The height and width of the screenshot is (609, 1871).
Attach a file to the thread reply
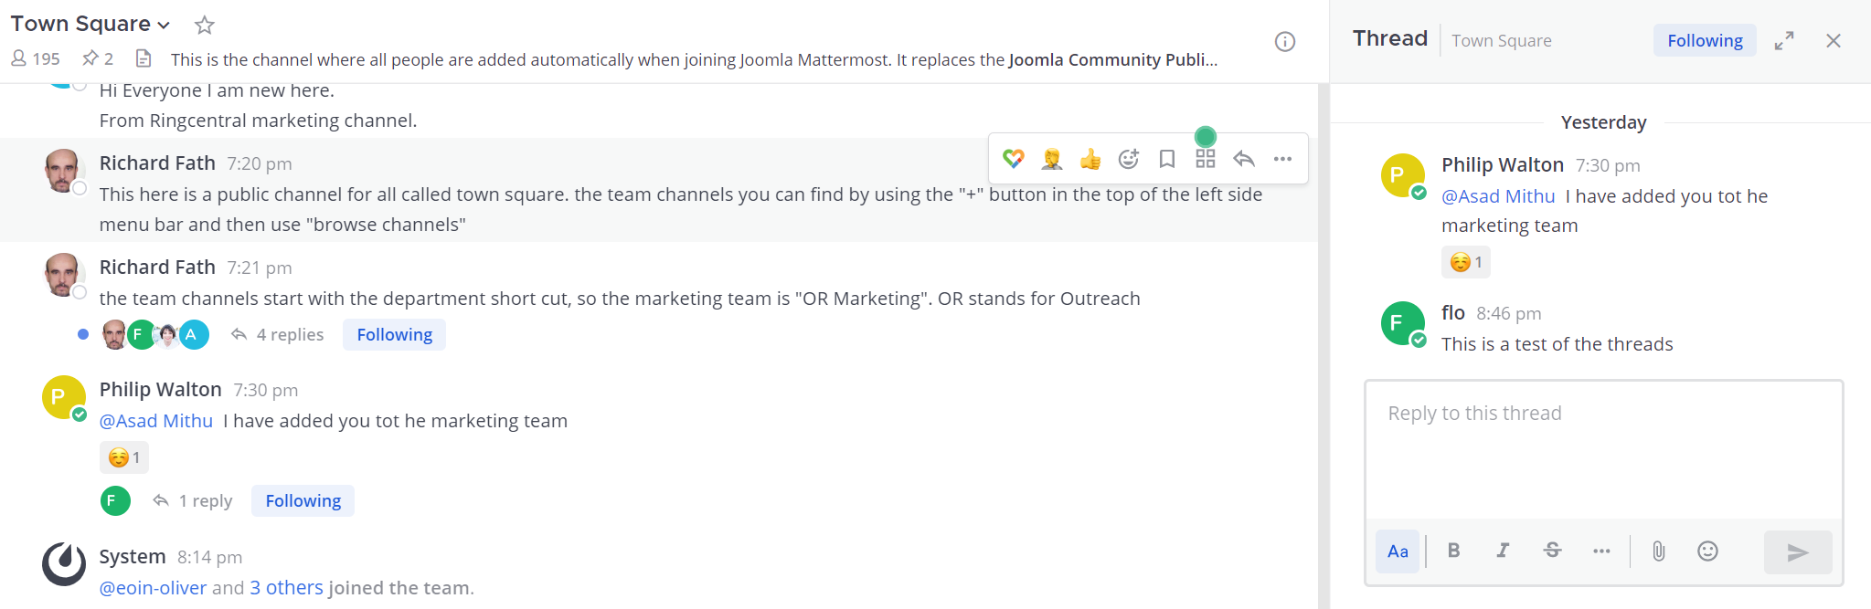click(x=1658, y=551)
